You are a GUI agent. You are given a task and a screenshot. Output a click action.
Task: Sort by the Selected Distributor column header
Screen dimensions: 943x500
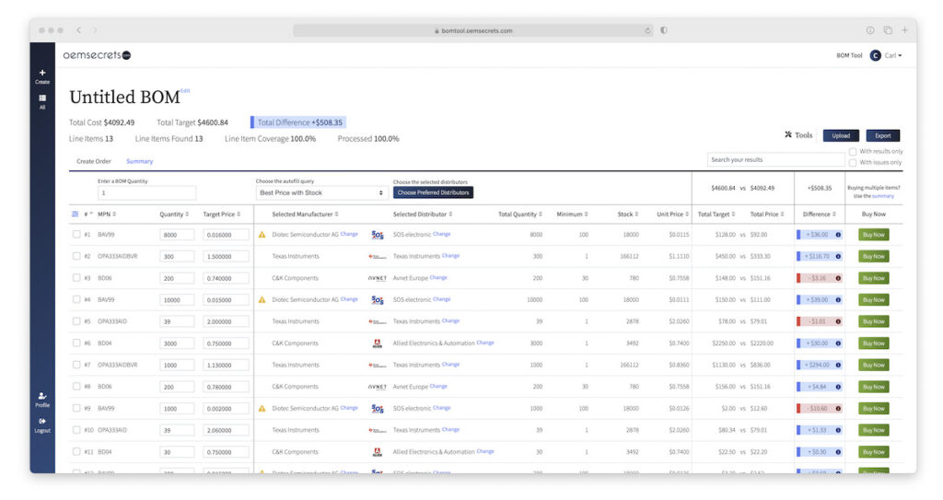(422, 215)
